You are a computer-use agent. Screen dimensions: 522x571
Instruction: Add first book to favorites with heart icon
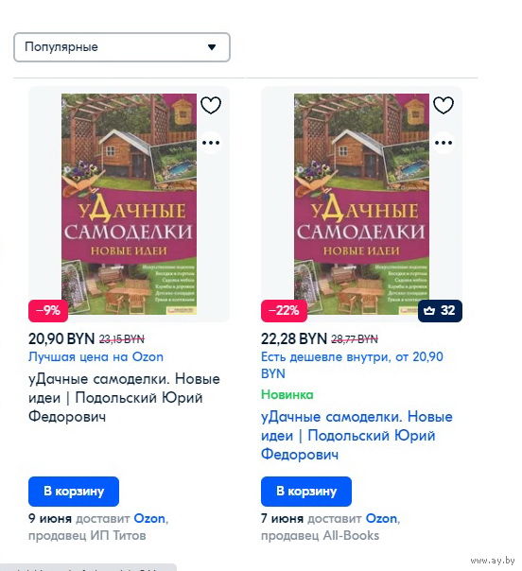click(x=211, y=105)
